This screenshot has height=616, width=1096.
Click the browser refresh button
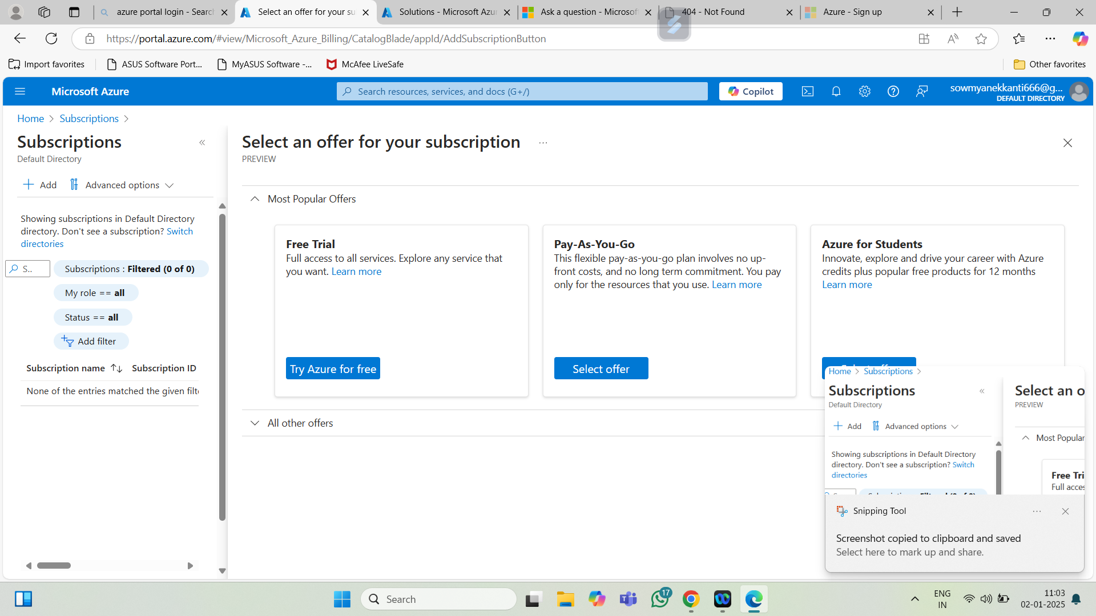click(x=51, y=39)
